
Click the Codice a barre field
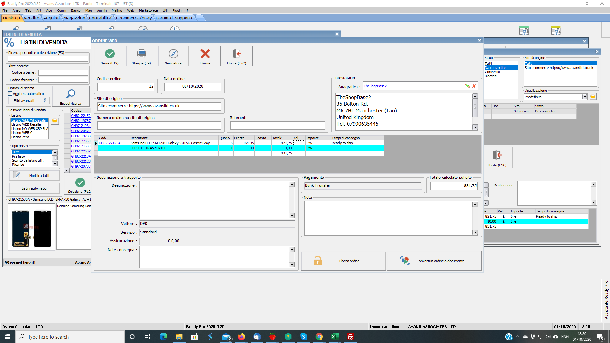pos(63,72)
